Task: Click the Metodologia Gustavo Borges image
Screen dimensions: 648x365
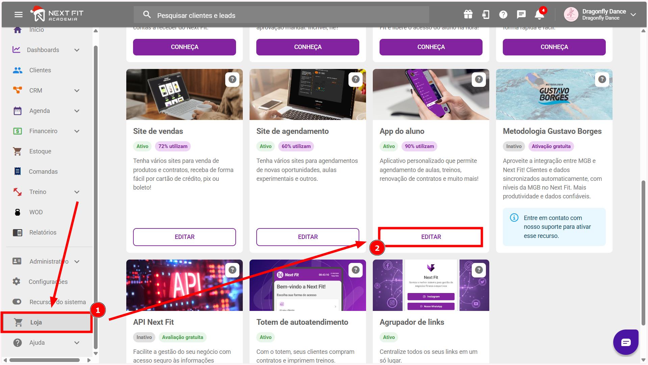Action: (554, 95)
